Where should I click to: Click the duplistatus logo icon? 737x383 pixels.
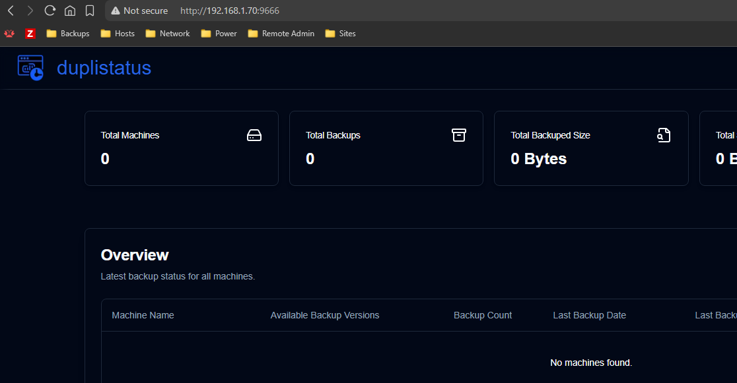click(x=30, y=68)
